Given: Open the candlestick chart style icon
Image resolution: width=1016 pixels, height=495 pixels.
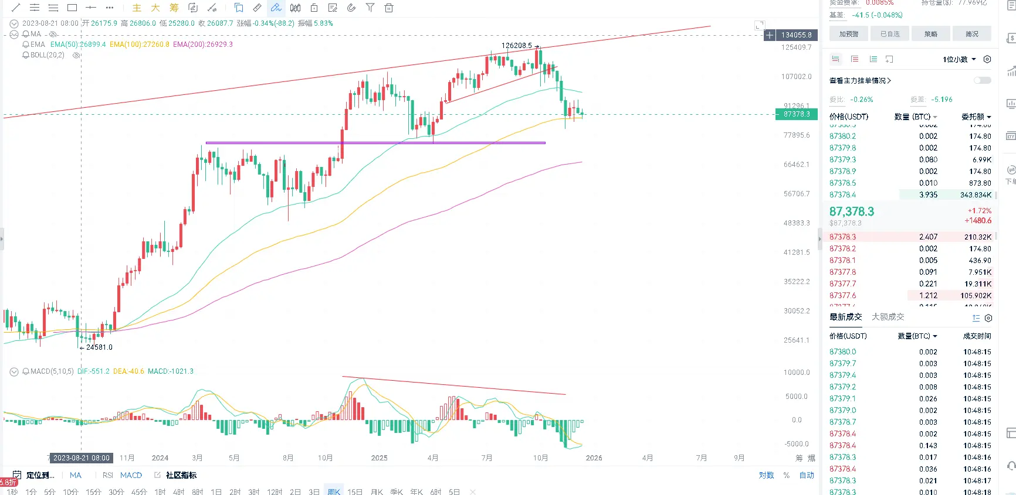Looking at the screenshot, I should pyautogui.click(x=296, y=8).
